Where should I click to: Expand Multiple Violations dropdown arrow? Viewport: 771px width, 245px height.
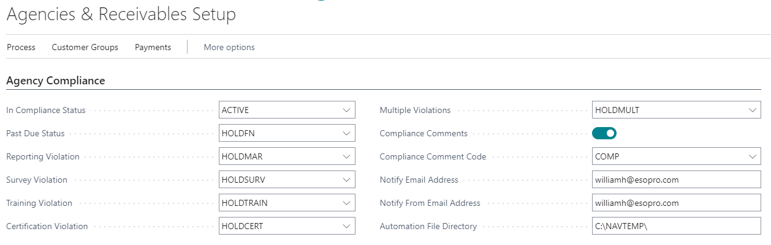[752, 111]
